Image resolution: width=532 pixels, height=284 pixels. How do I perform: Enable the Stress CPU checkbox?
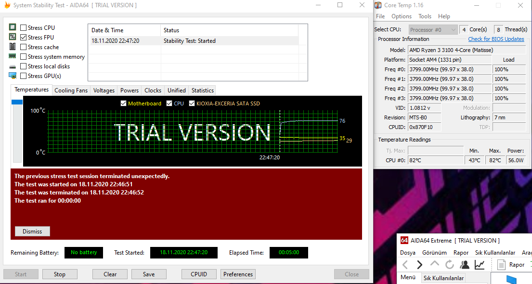pyautogui.click(x=24, y=27)
